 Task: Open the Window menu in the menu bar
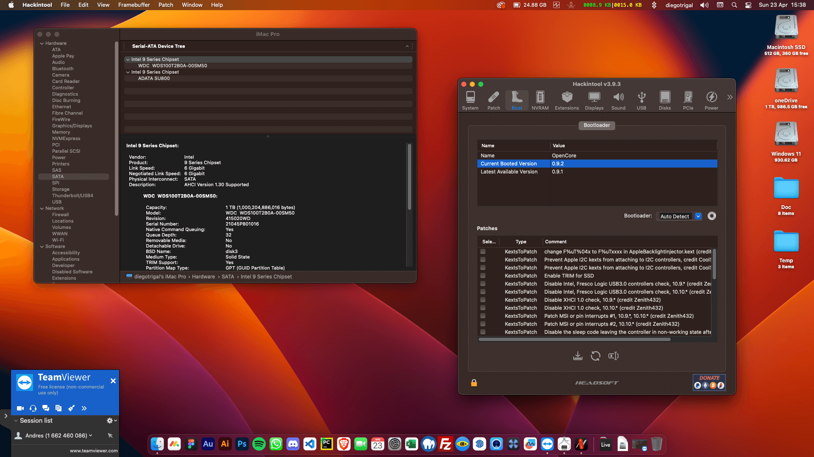coord(192,5)
